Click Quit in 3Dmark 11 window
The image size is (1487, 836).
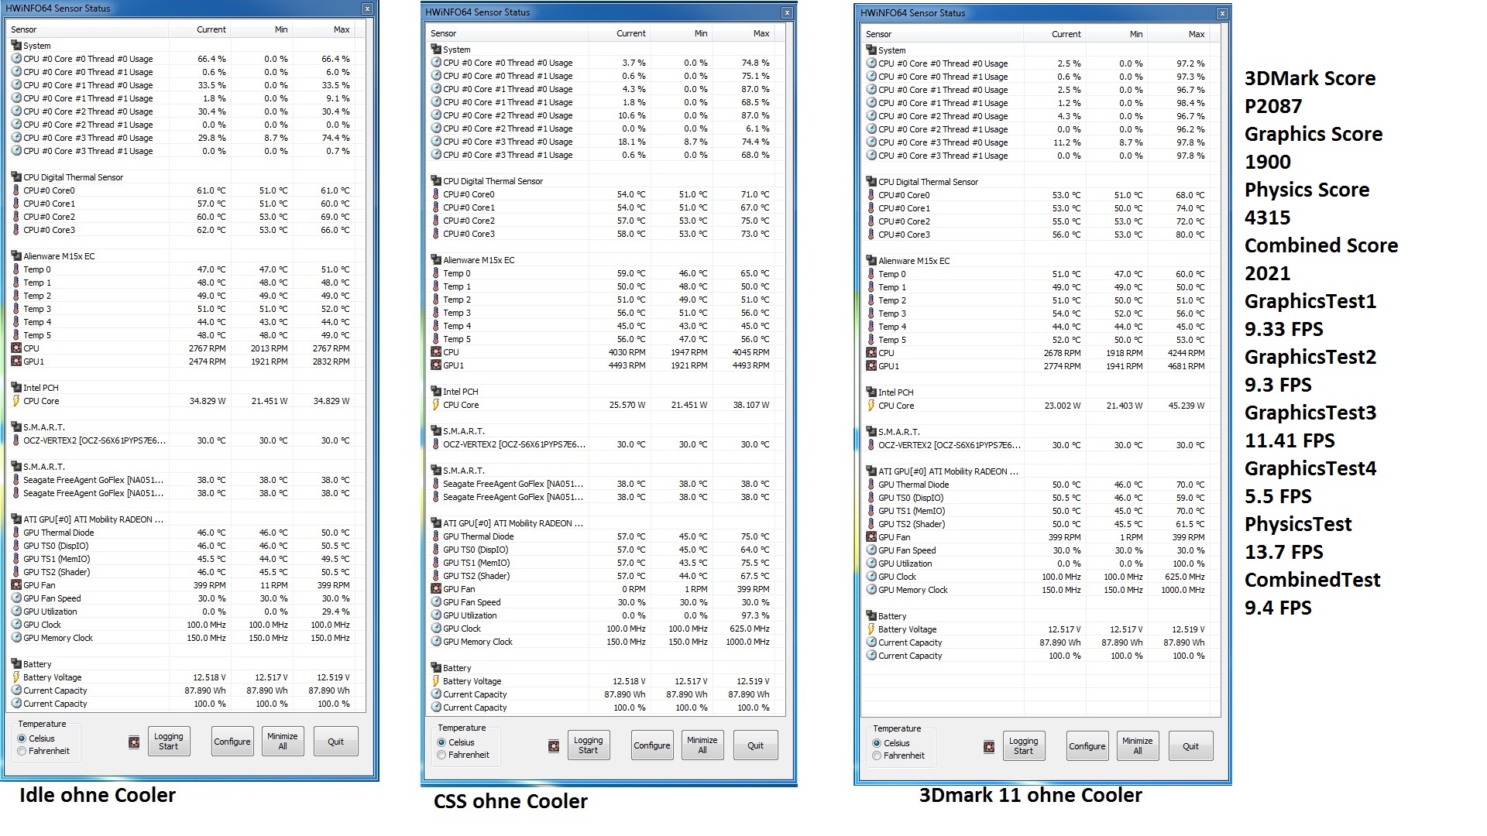(1190, 746)
